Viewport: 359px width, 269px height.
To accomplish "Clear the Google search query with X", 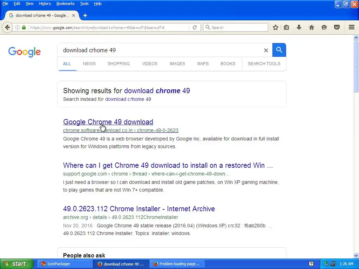I will [x=266, y=50].
